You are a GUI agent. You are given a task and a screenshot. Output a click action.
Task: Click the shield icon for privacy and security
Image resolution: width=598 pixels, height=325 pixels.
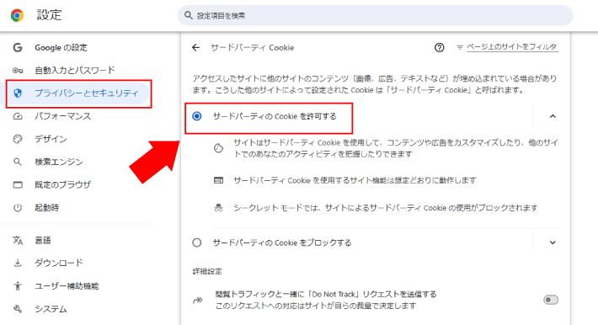pos(18,93)
